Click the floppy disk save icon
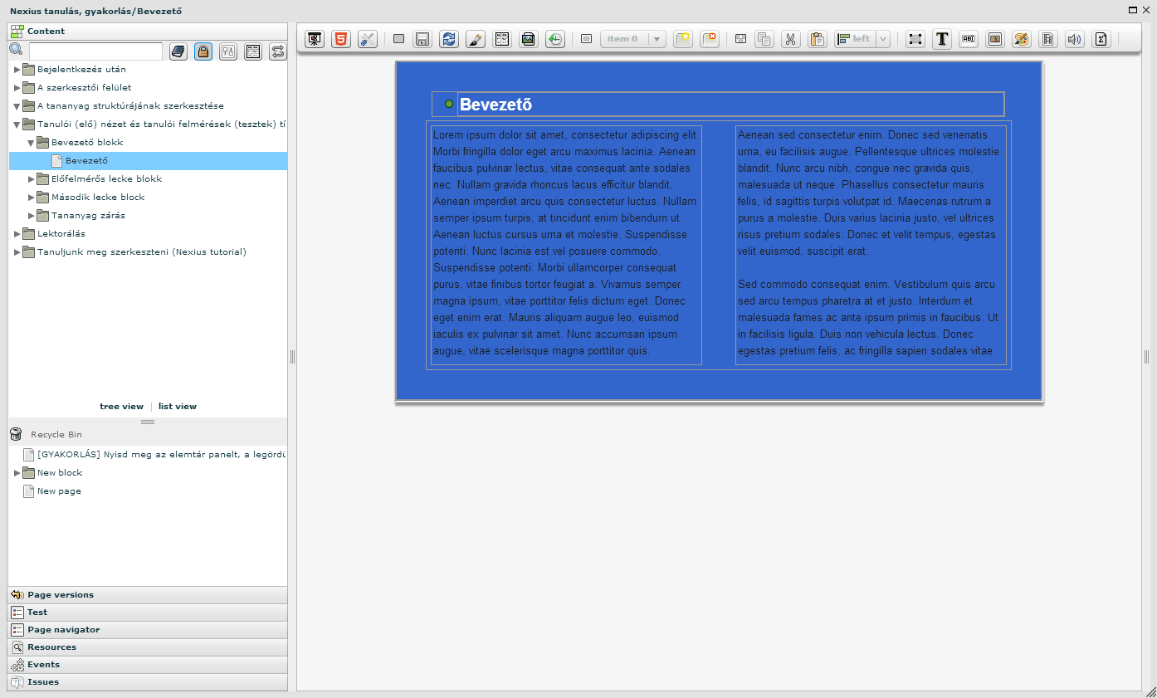The image size is (1157, 698). pos(422,39)
